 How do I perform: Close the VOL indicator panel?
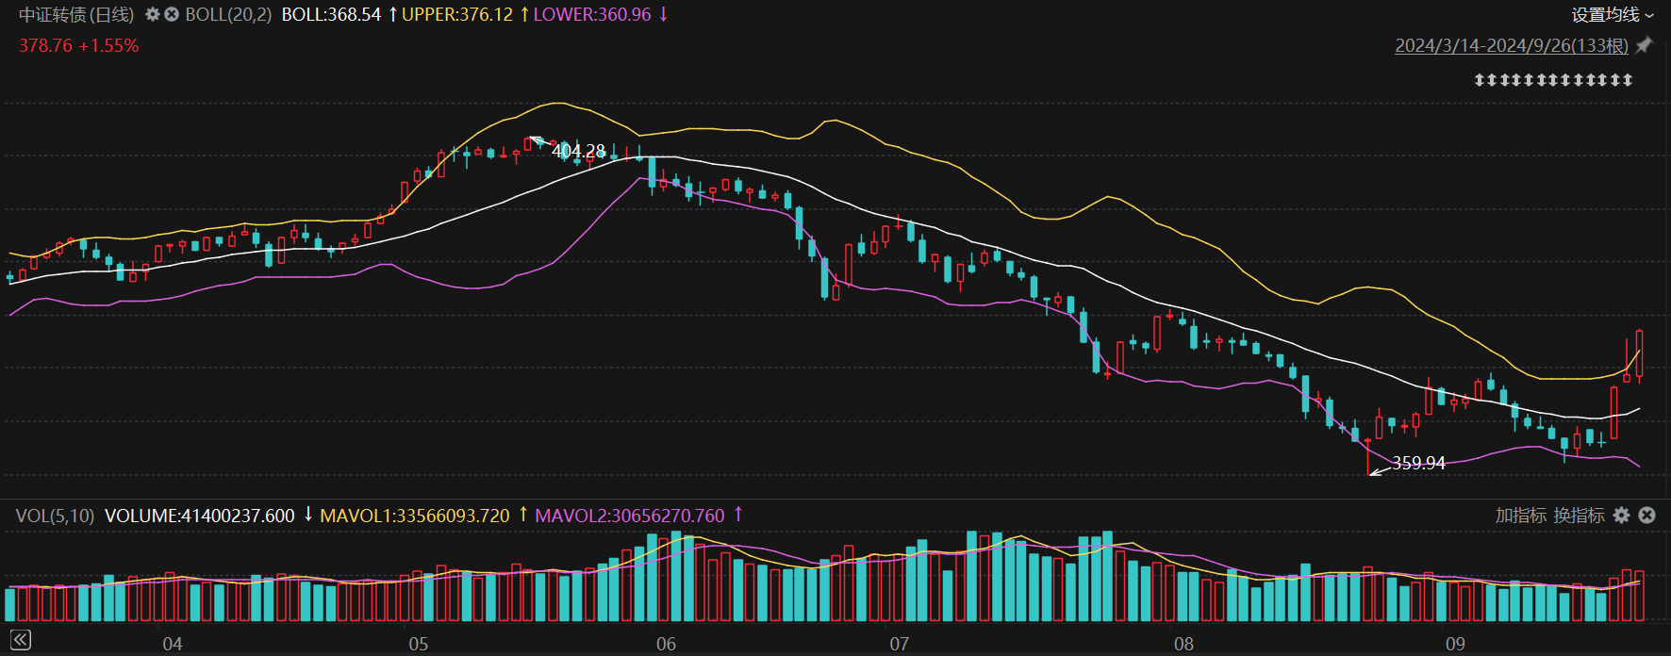pyautogui.click(x=1646, y=516)
